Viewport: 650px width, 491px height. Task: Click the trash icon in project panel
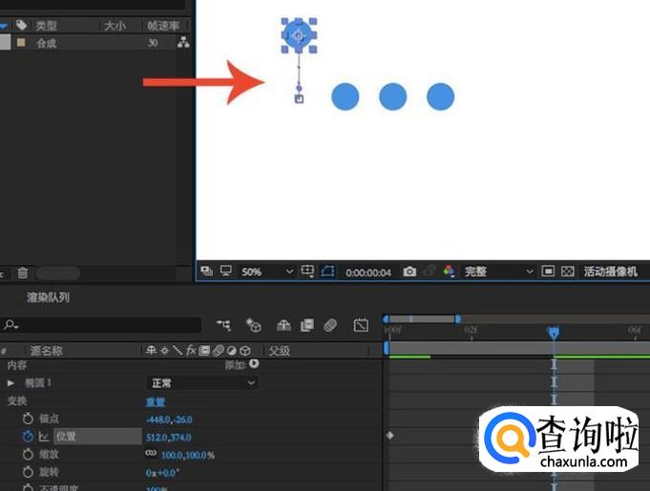tap(23, 274)
